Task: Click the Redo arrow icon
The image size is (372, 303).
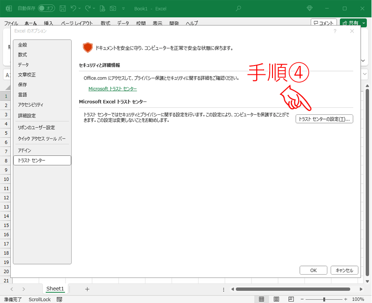Action: [x=87, y=8]
